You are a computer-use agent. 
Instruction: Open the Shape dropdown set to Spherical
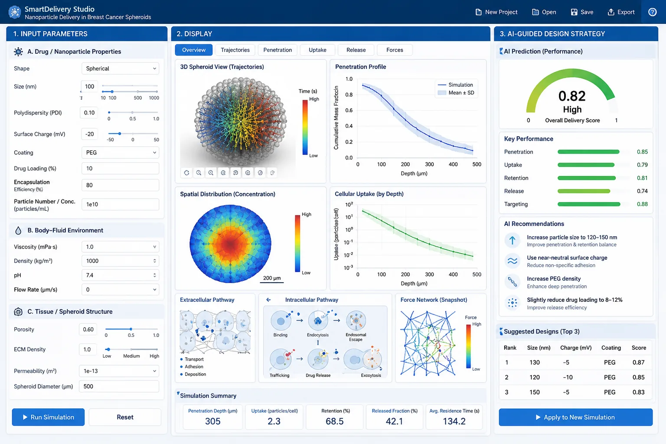coord(120,69)
